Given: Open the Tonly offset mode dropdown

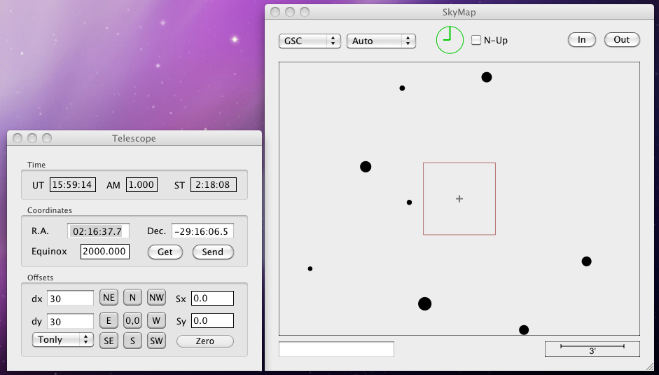Looking at the screenshot, I should [x=63, y=340].
